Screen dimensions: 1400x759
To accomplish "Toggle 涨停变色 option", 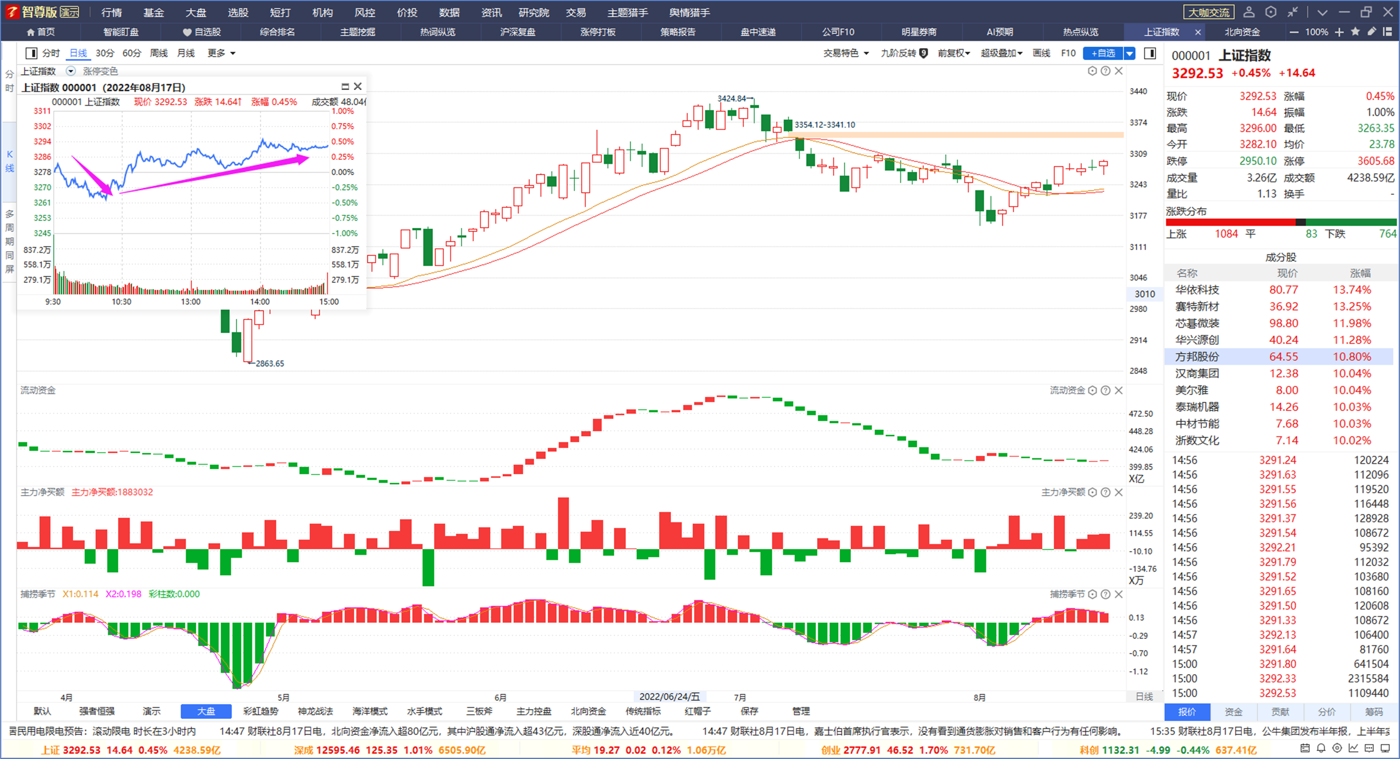I will [100, 71].
